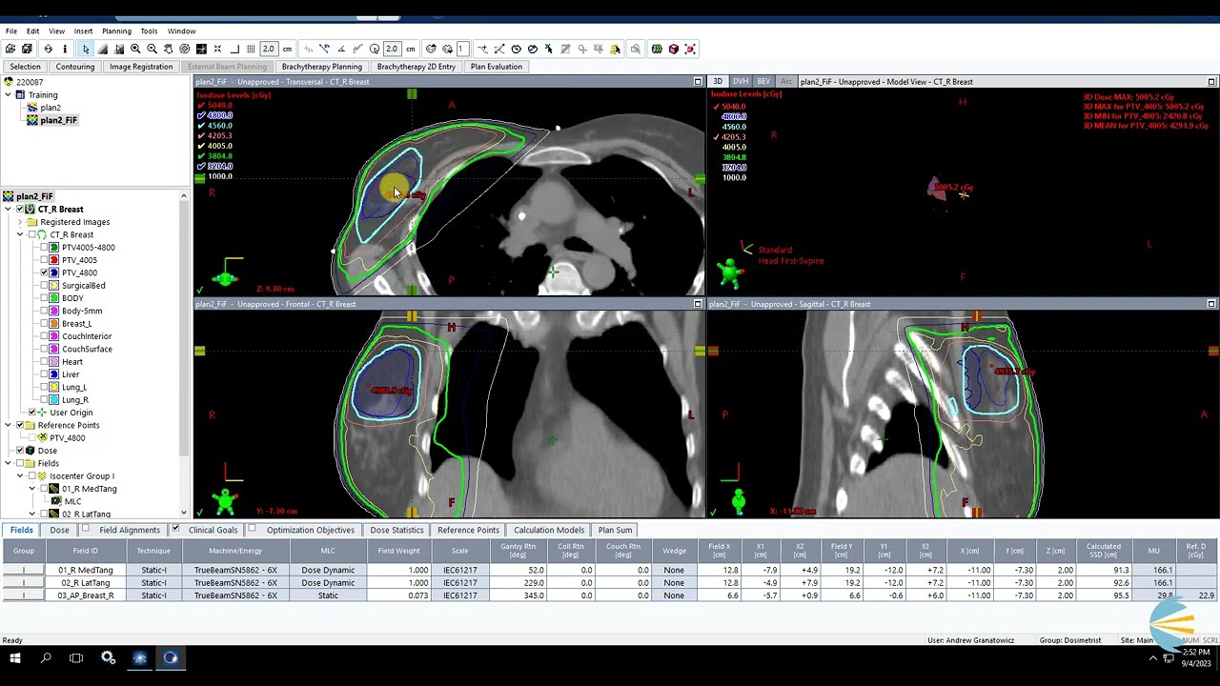
Task: Click the grid size 2.0 cm field
Action: coord(268,49)
